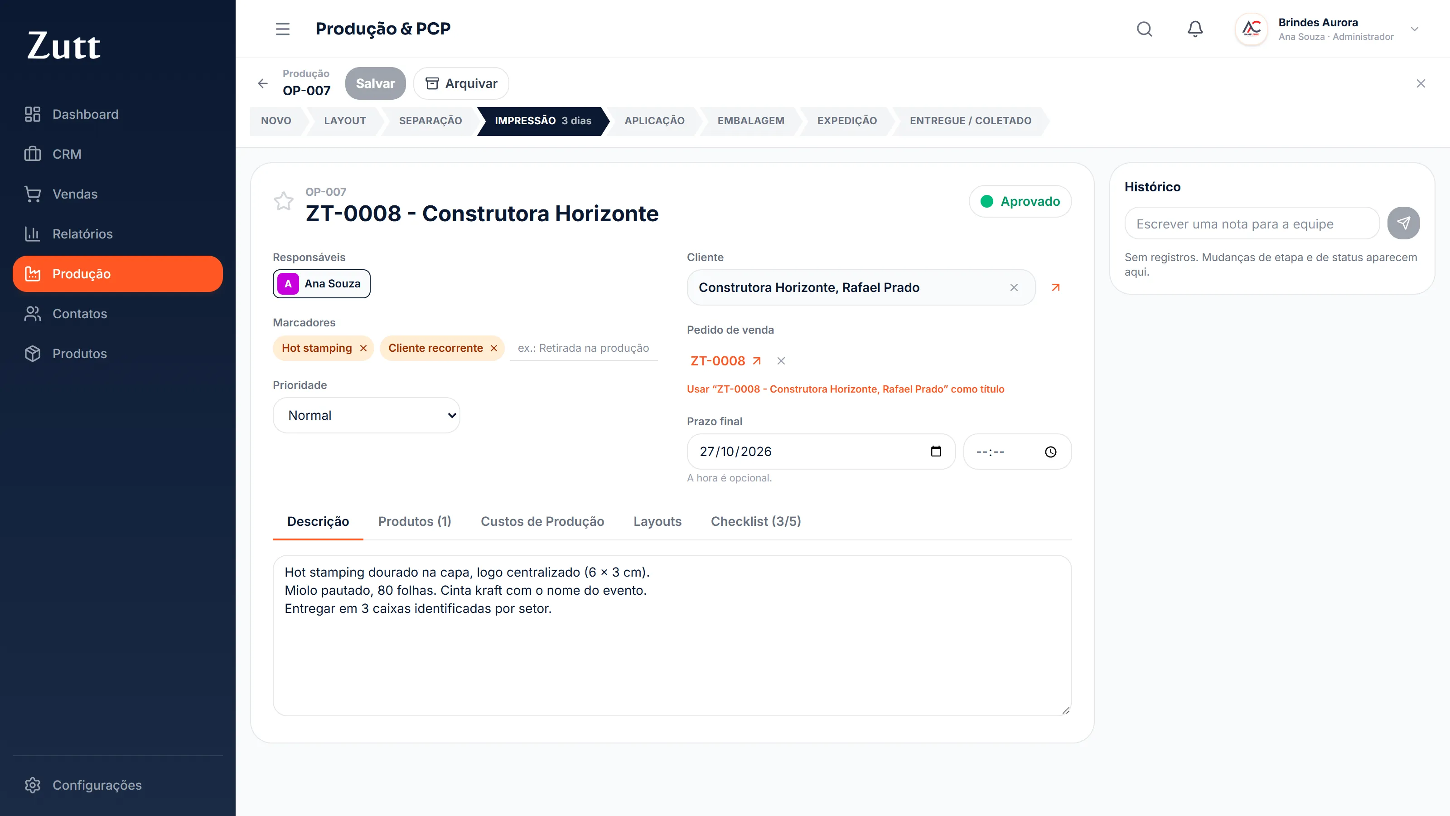Viewport: 1450px width, 816px height.
Task: Unlink the ZT-0008 sales order
Action: pyautogui.click(x=781, y=361)
